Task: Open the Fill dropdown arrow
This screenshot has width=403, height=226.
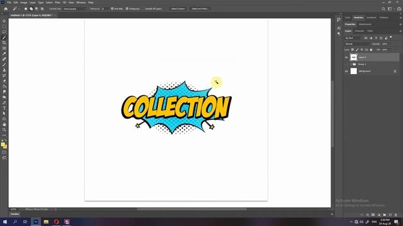Action: click(x=390, y=50)
